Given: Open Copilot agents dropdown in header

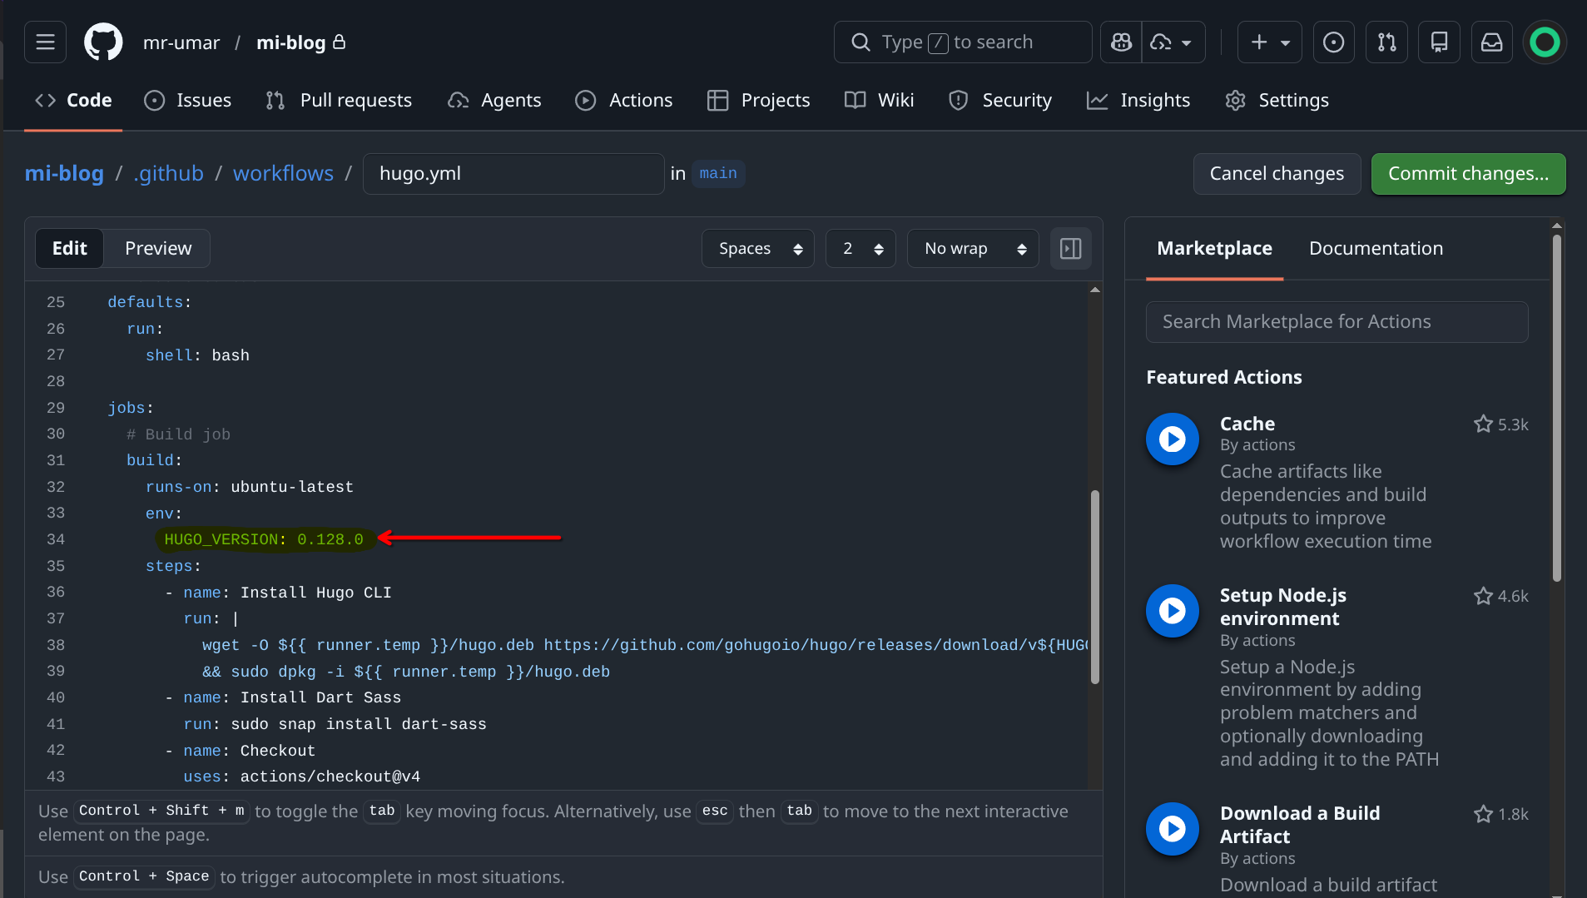Looking at the screenshot, I should [1173, 42].
